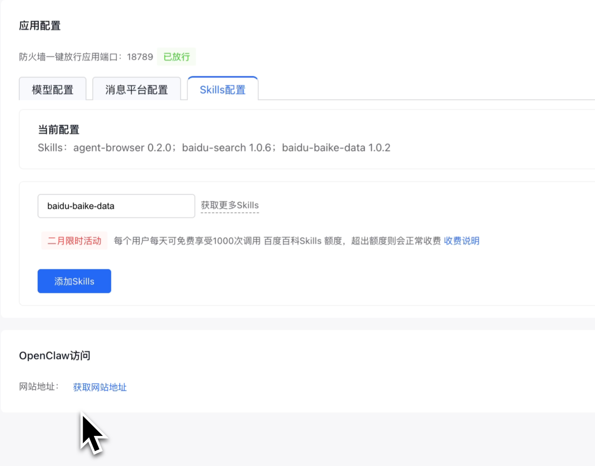Click inside the baidu-baike-data input field
This screenshot has height=466, width=595.
[x=116, y=206]
